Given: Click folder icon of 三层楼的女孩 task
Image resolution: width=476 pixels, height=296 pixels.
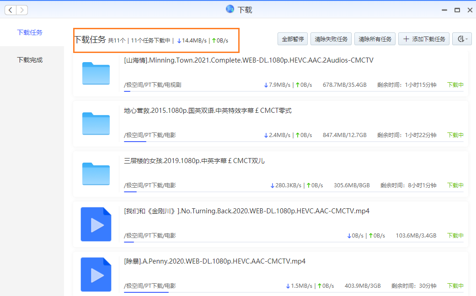Looking at the screenshot, I should (x=96, y=174).
